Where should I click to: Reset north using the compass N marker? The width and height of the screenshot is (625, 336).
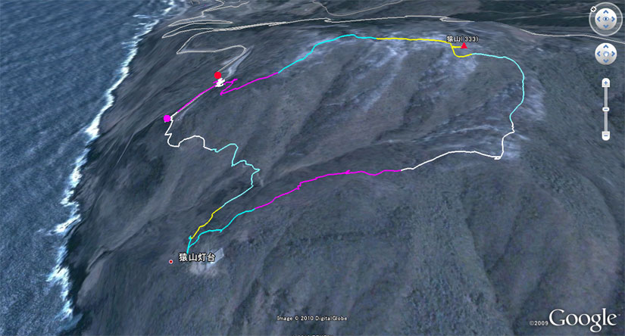(x=593, y=9)
